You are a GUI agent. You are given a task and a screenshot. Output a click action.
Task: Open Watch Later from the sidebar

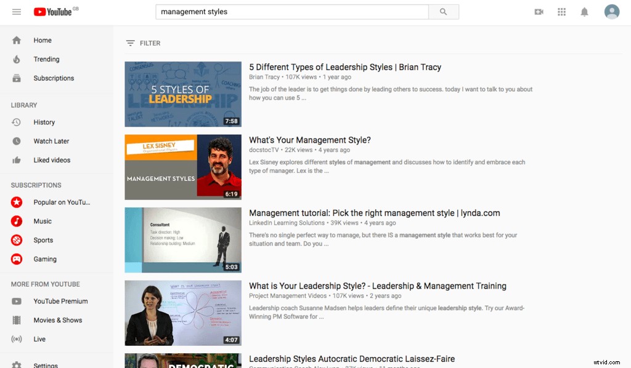click(x=50, y=141)
